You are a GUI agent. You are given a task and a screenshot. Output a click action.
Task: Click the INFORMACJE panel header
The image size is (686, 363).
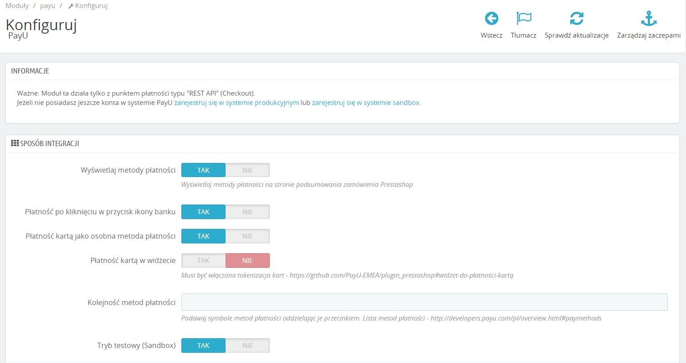point(30,71)
